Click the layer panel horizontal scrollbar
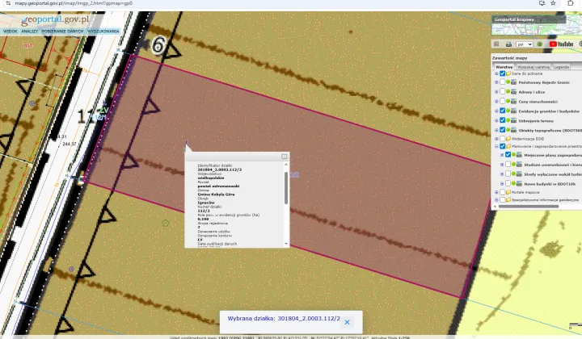Viewport: 582px width, 339px height. pos(530,207)
